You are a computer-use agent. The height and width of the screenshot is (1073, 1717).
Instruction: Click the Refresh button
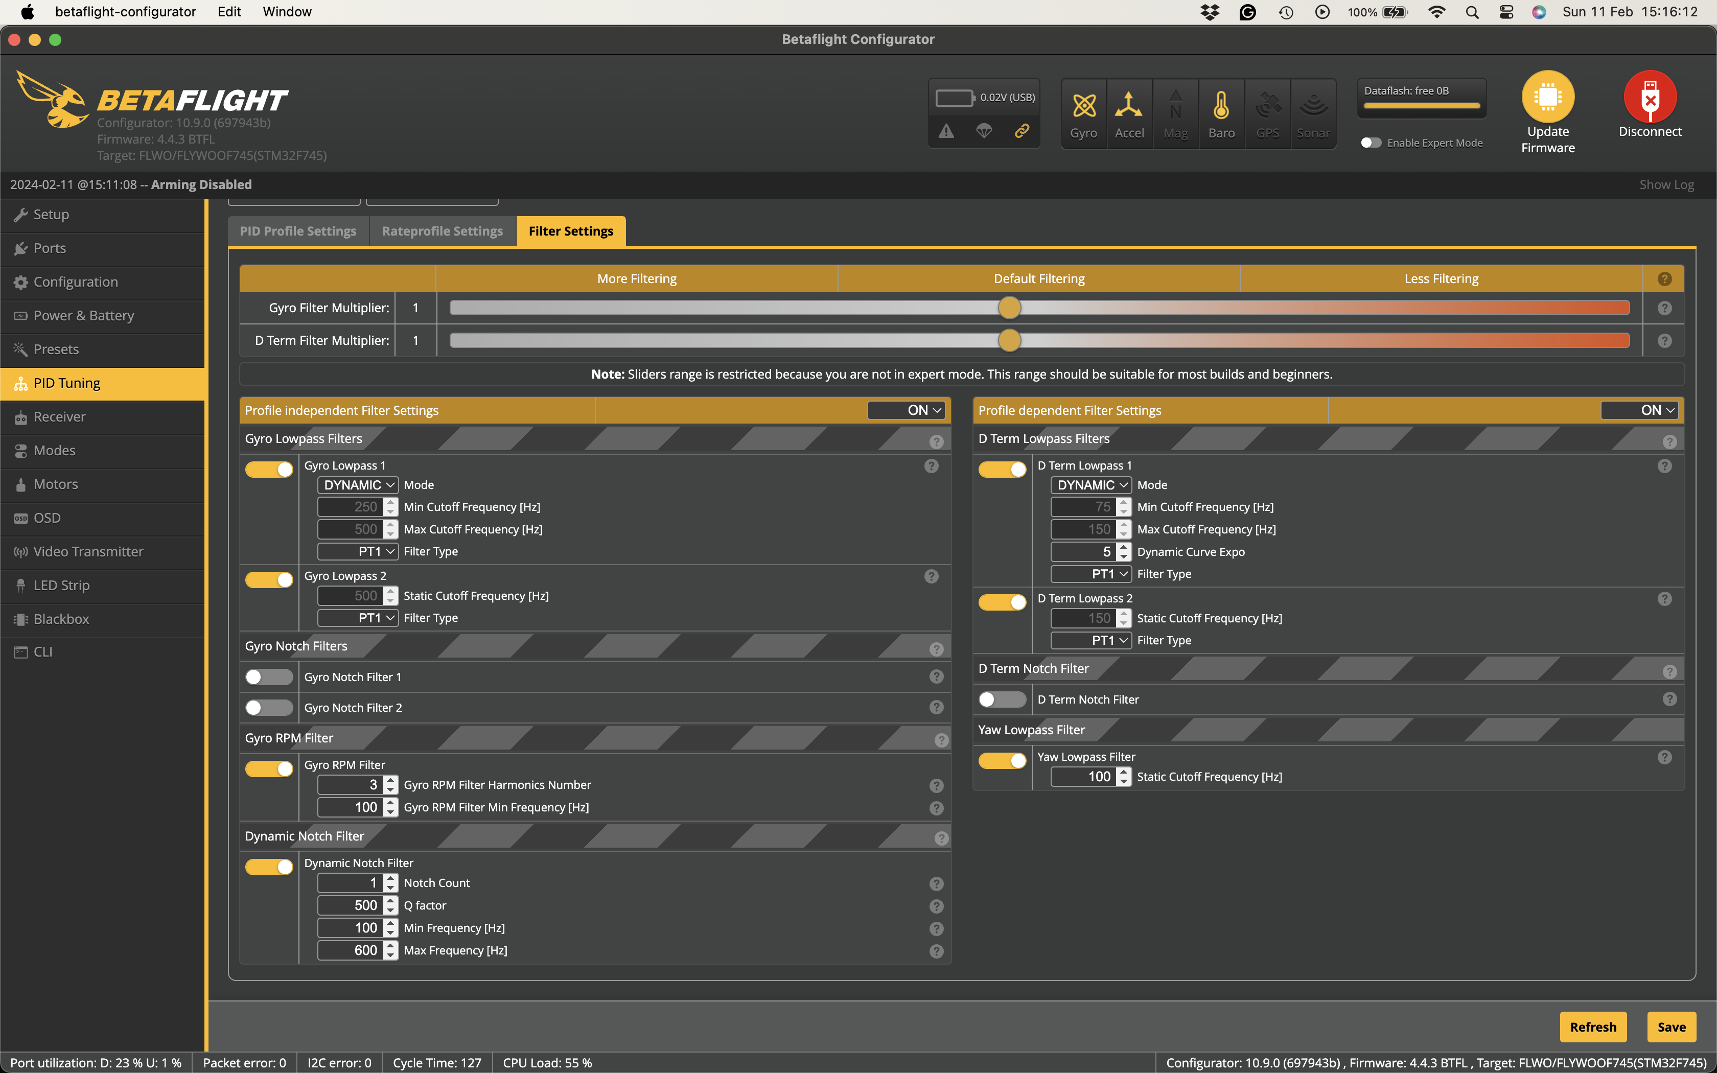coord(1593,1027)
